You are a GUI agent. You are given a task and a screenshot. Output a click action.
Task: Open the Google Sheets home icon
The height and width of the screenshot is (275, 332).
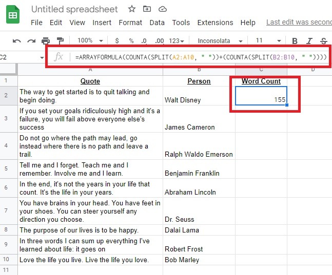13,14
